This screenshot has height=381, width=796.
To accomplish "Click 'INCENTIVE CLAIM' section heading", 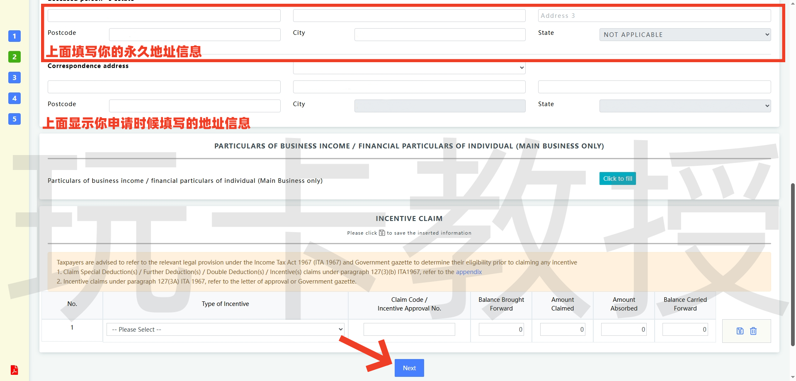I will pyautogui.click(x=409, y=218).
